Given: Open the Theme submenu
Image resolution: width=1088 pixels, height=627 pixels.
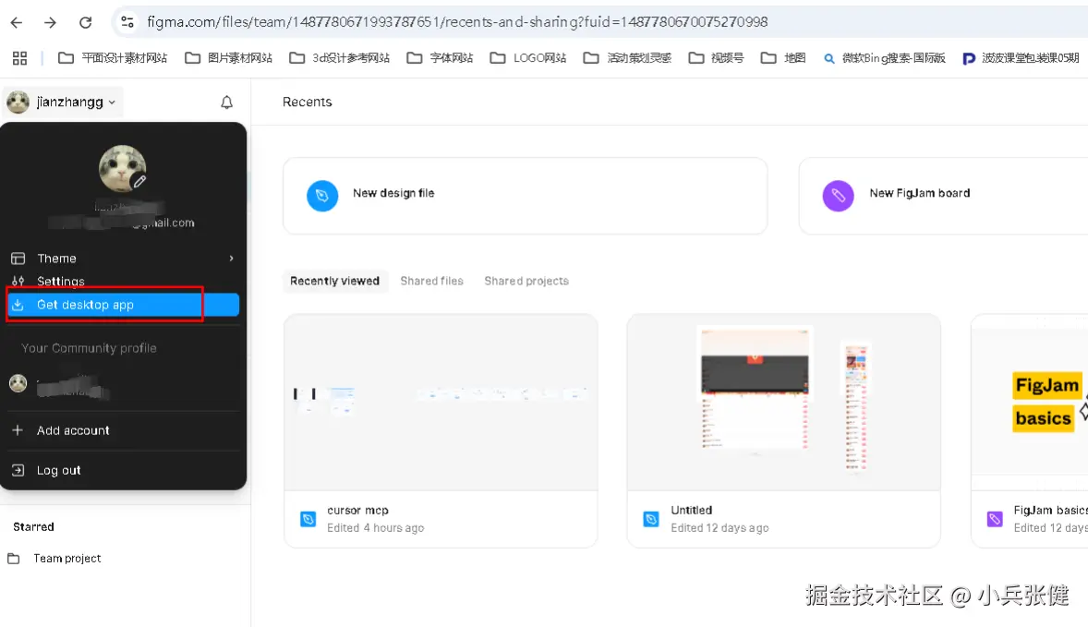Looking at the screenshot, I should tap(123, 258).
